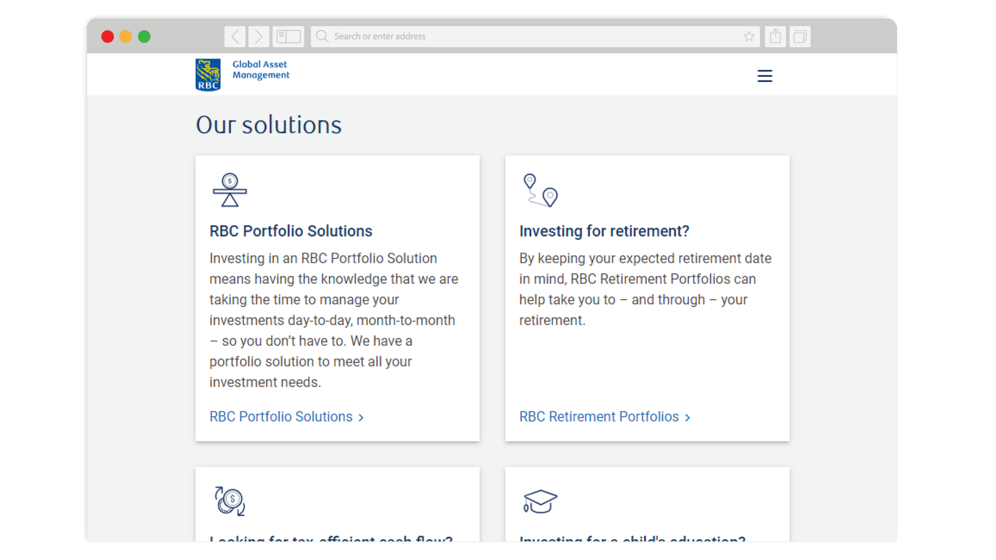
Task: Click the Our solutions page heading
Action: click(269, 125)
